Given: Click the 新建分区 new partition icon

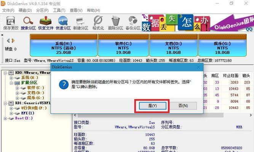Looking at the screenshot, I should tap(80, 23).
